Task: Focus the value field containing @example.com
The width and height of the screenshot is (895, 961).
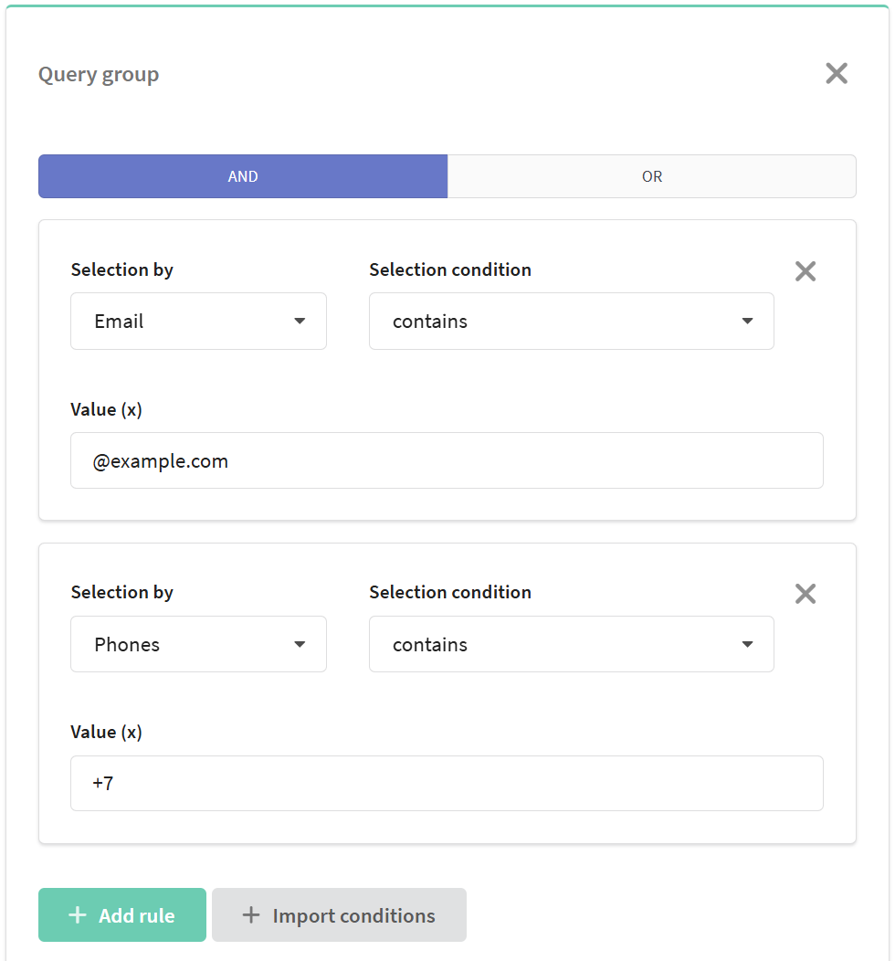Action: point(447,461)
